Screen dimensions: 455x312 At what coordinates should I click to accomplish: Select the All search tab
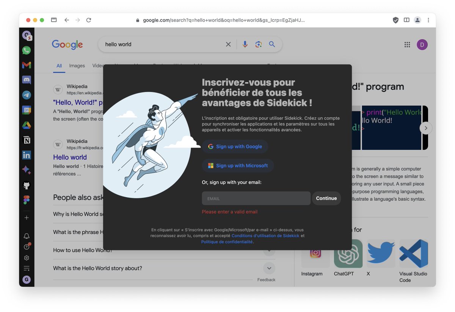pos(59,66)
